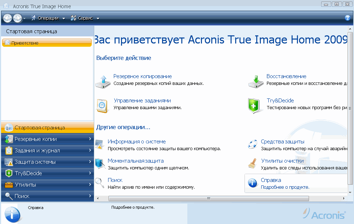Click the vertical scrollbar down arrow
354x224 pixels.
pyautogui.click(x=350, y=193)
